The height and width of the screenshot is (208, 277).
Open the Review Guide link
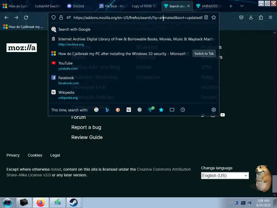click(87, 137)
